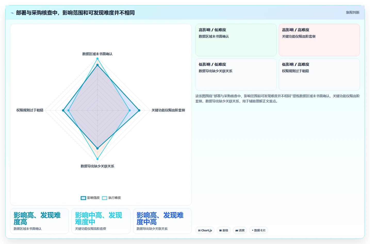The height and width of the screenshot is (244, 370).
Task: Click radar axis label 数据区域未书面确认 above the chart
Action: (97, 54)
